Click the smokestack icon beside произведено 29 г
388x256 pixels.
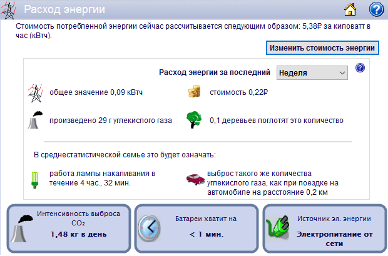tap(34, 120)
